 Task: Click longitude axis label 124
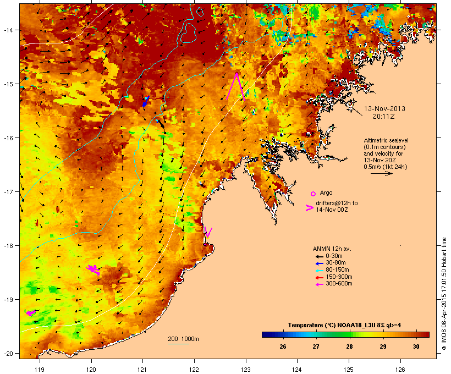coord(297,370)
